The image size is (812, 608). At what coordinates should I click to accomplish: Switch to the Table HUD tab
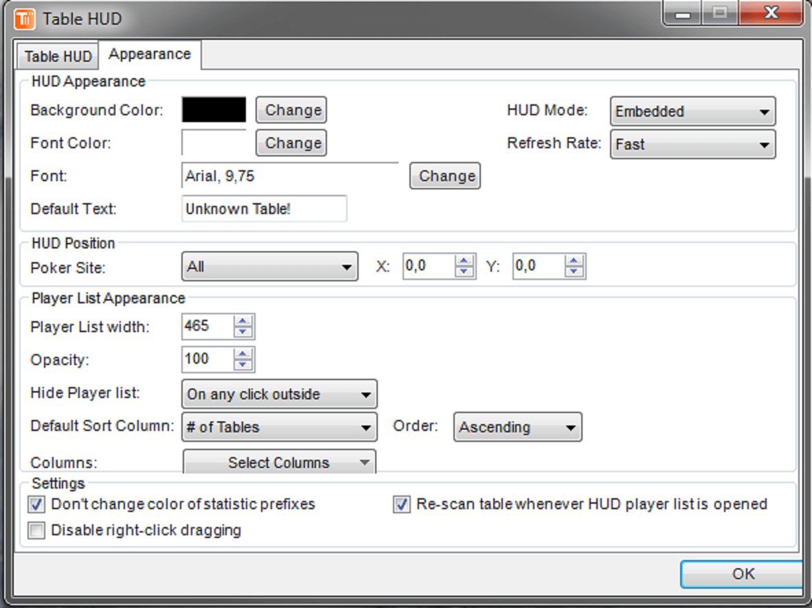coord(58,56)
